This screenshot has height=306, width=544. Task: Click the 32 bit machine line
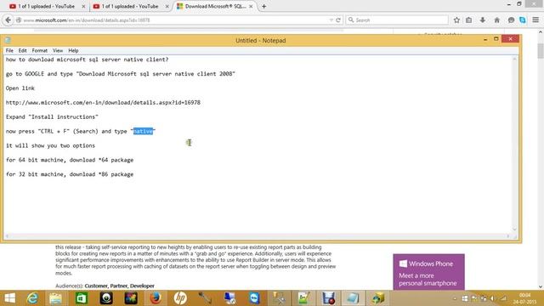pyautogui.click(x=70, y=174)
